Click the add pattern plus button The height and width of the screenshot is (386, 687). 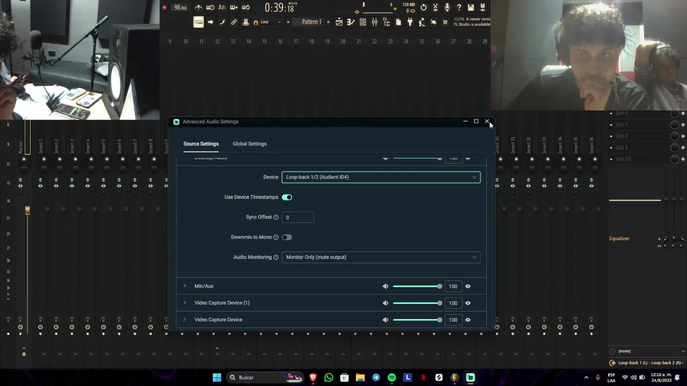pyautogui.click(x=328, y=22)
